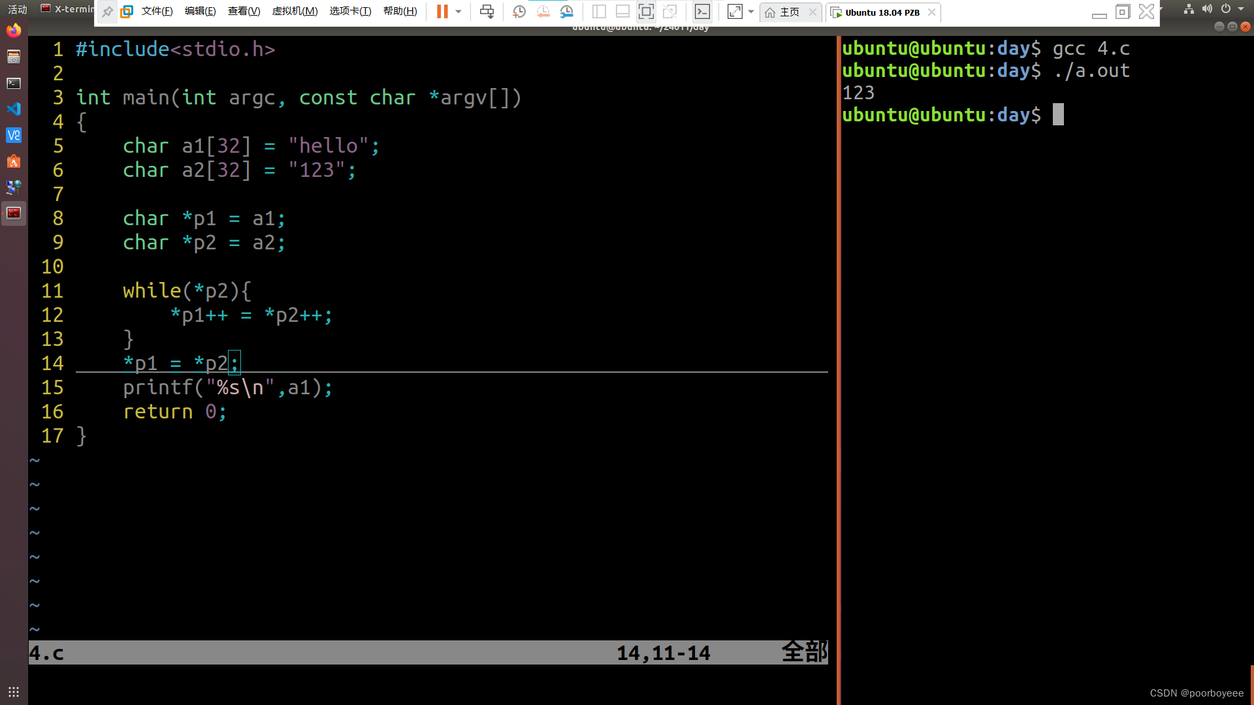Toggle the pin toolbar button
The height and width of the screenshot is (705, 1254).
click(x=108, y=12)
